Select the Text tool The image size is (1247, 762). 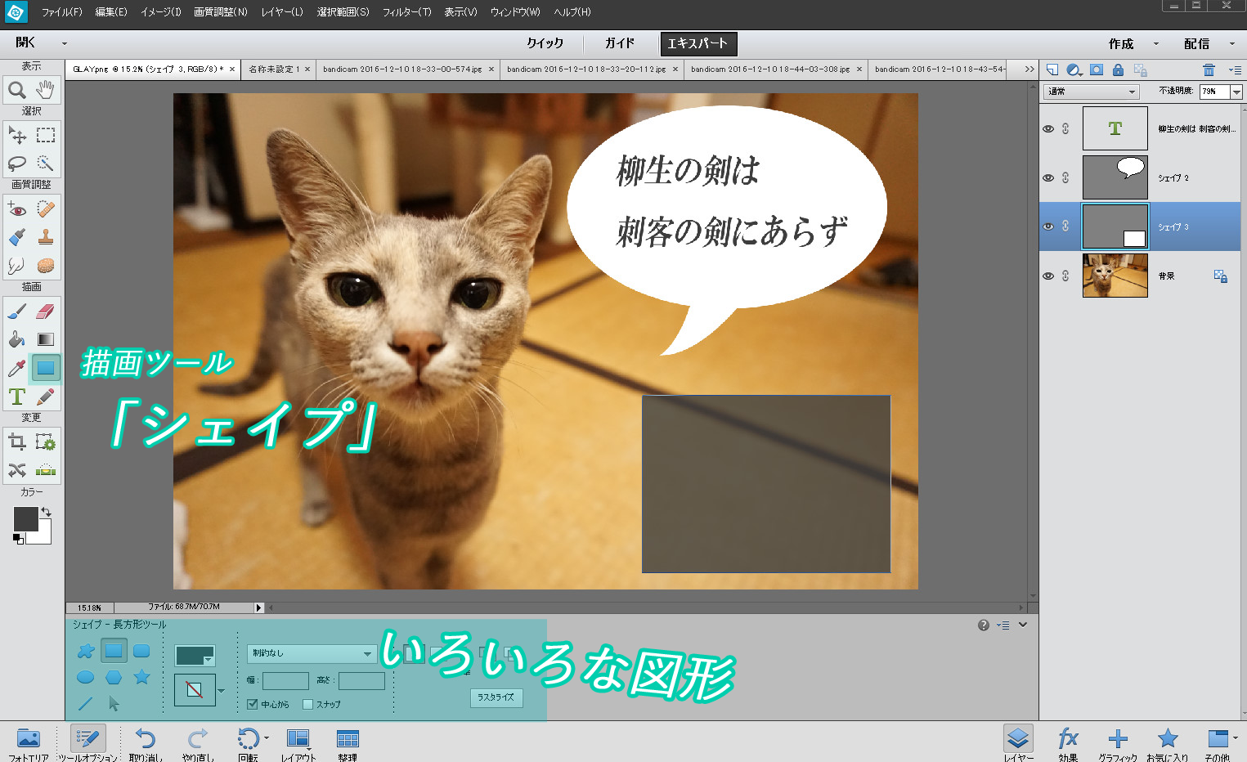[16, 397]
